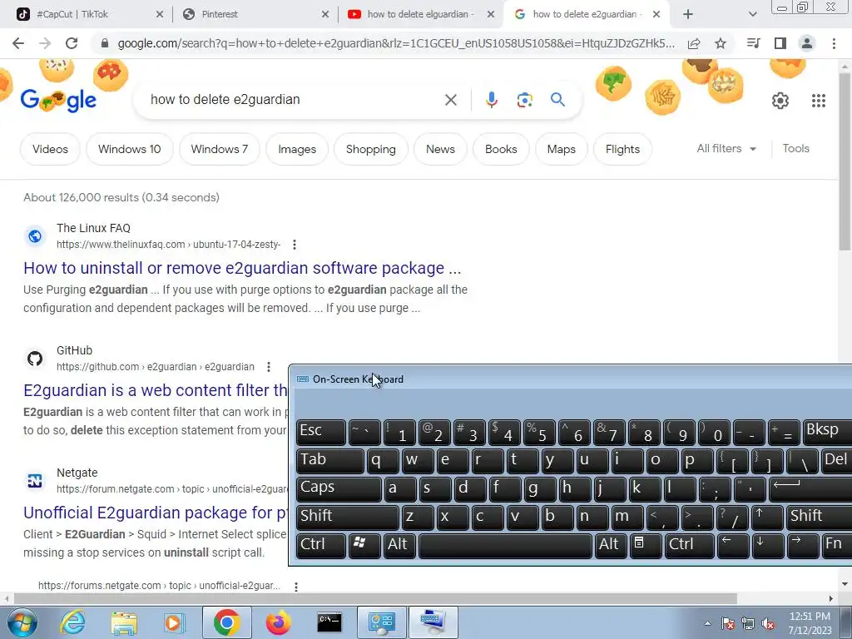This screenshot has width=852, height=639.
Task: Open File Explorer from taskbar
Action: (x=124, y=622)
